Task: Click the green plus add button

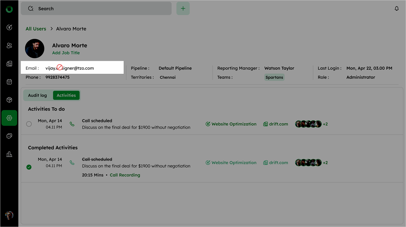Action: [183, 9]
